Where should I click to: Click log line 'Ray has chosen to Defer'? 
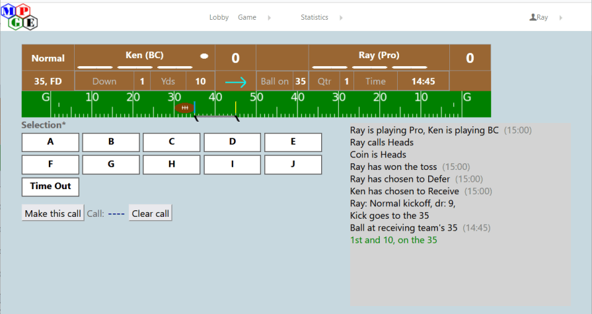point(400,178)
